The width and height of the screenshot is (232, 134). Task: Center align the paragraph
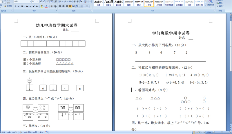[63, 6]
